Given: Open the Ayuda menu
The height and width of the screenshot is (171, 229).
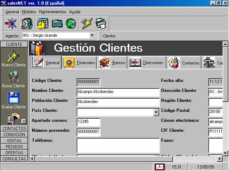Looking at the screenshot, I should pyautogui.click(x=75, y=12).
